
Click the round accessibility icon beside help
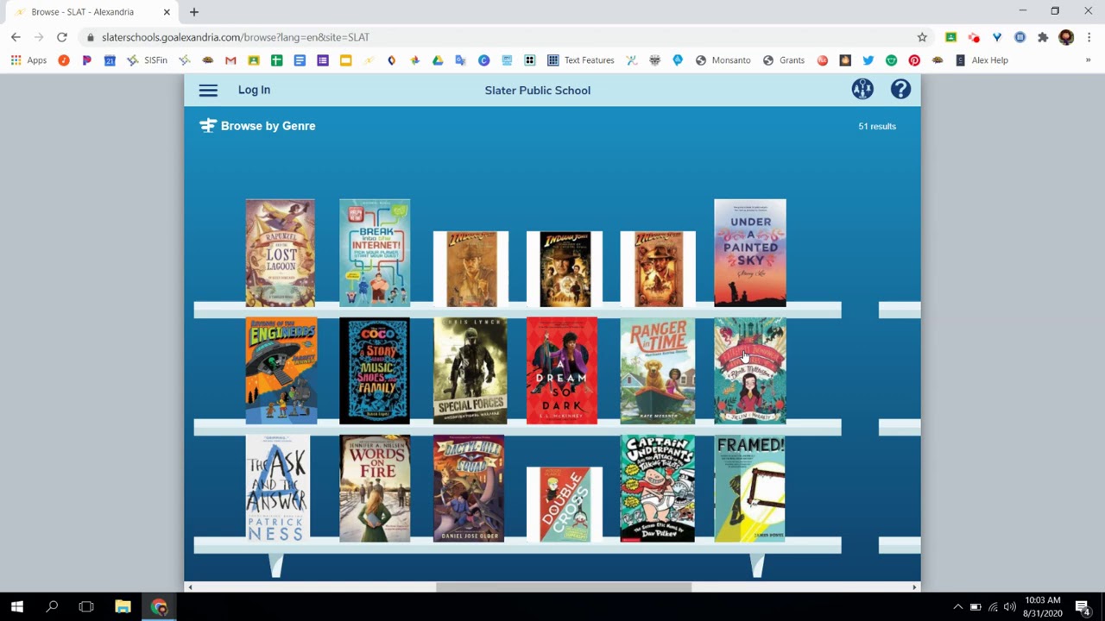click(x=862, y=89)
